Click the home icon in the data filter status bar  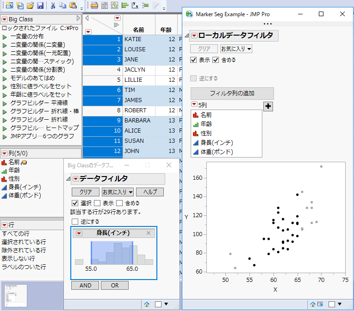[147, 304]
